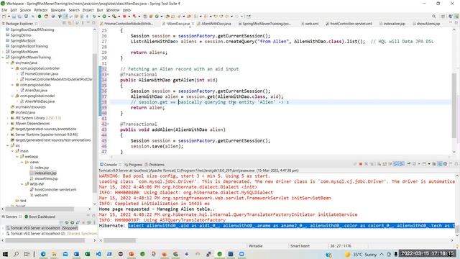Viewport: 460px width, 259px height.
Task: Select frontController-servlet.xml in the tree
Action: pyautogui.click(x=55, y=190)
